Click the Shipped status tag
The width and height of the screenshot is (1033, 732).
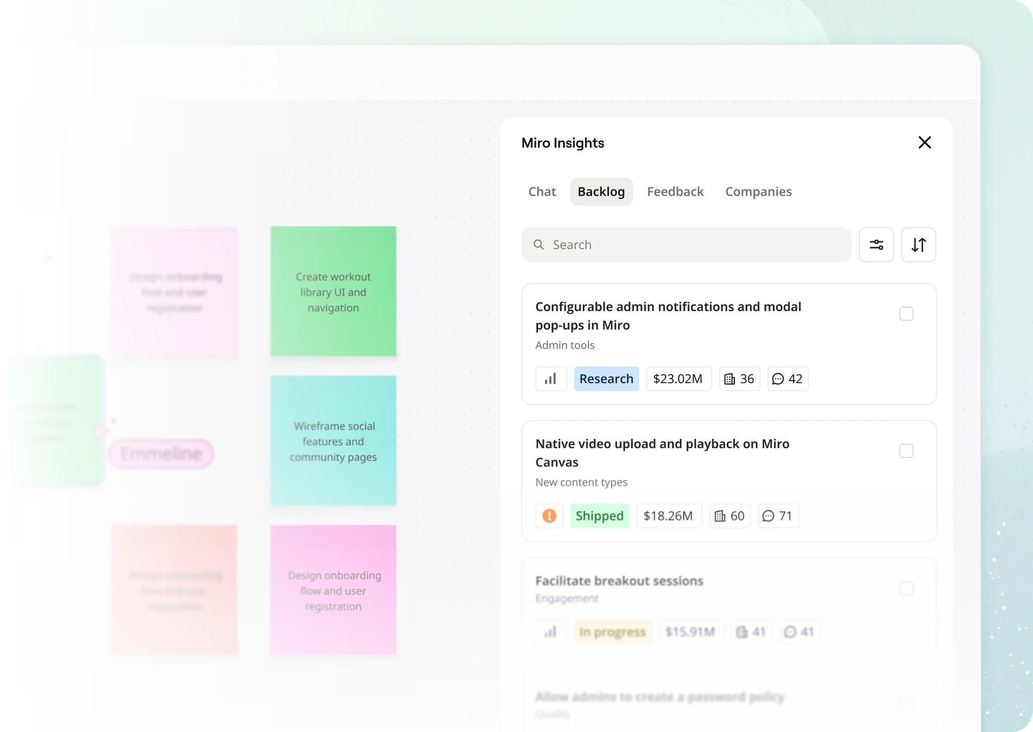coord(600,516)
